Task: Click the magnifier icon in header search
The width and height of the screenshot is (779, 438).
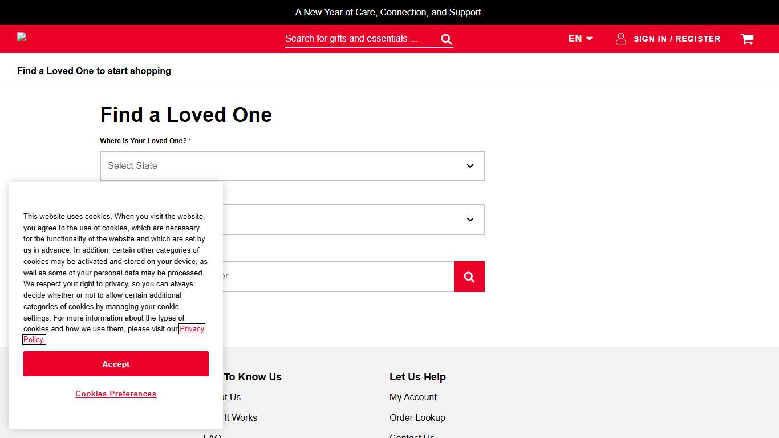Action: point(446,39)
